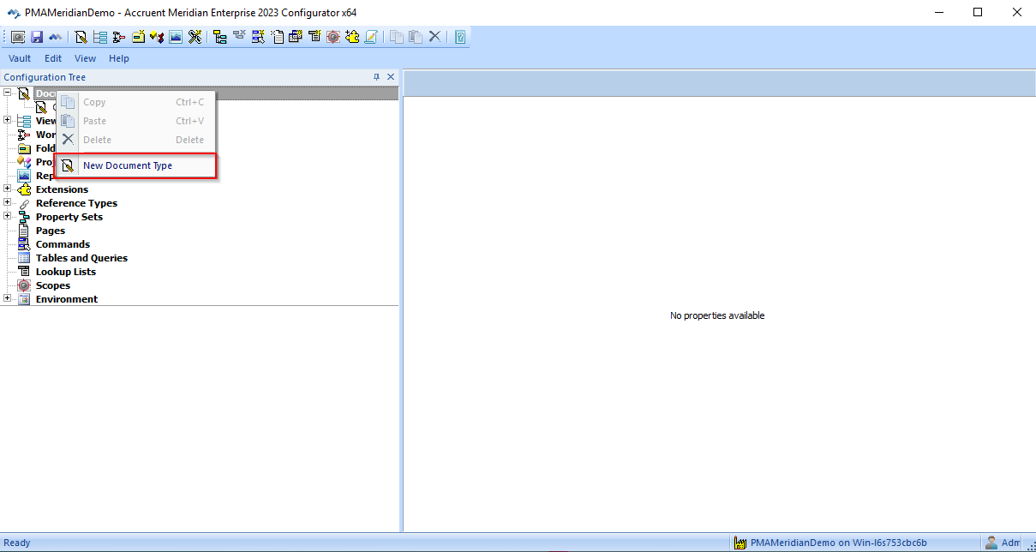Choose Delete in the context menu

[x=136, y=140]
